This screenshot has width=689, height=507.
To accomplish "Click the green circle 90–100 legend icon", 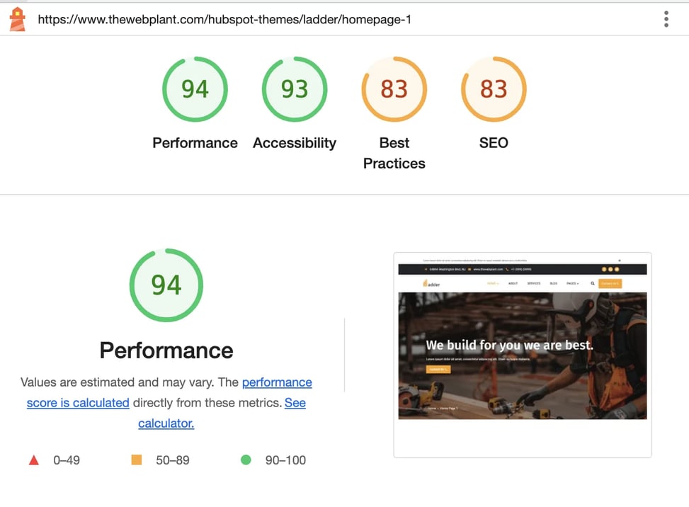I will point(246,460).
